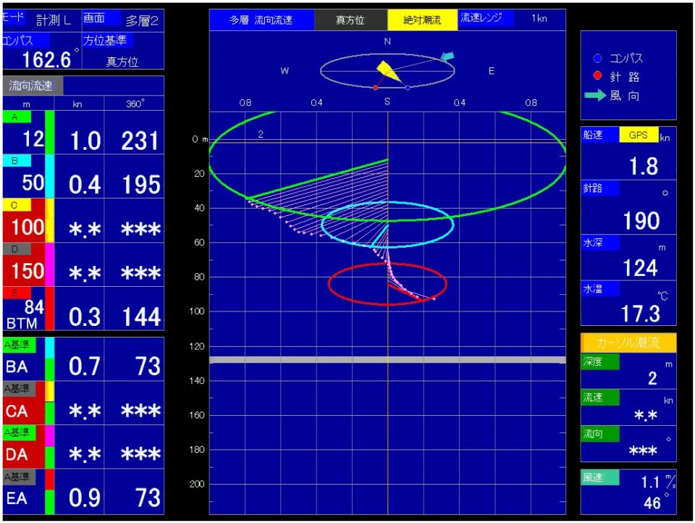Click layer A depth value 12

click(x=33, y=139)
